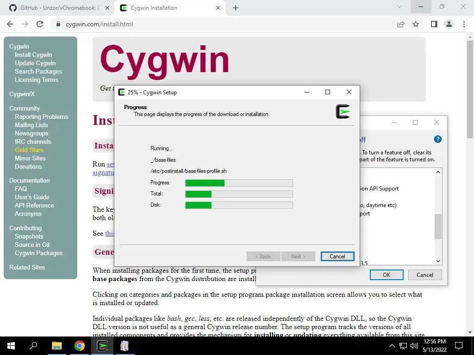Click the Total progress bar
Viewport: 474px width, 355px height.
pyautogui.click(x=239, y=194)
